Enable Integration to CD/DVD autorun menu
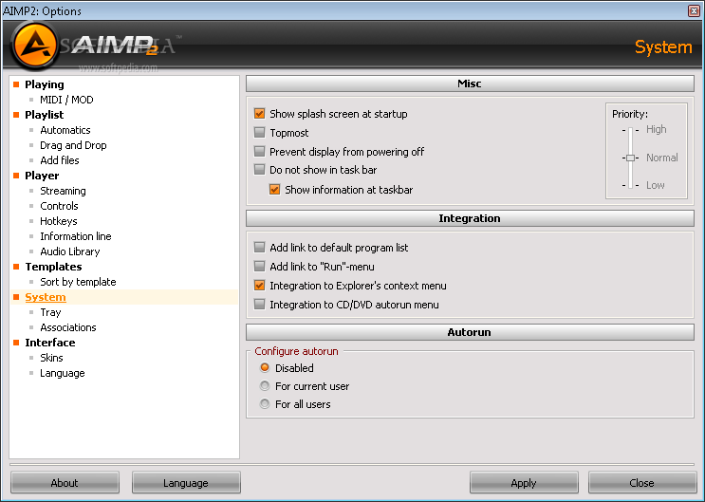Image resolution: width=705 pixels, height=502 pixels. click(259, 304)
